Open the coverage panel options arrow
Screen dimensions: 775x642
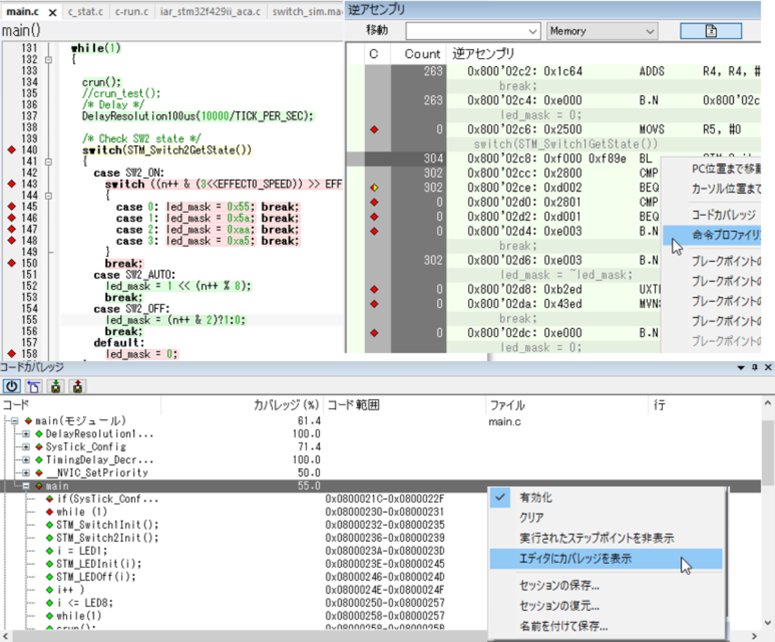pos(741,367)
